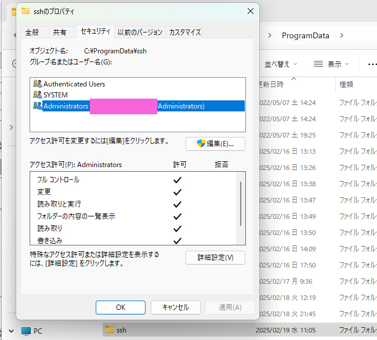Click the 編集(E)... button
The height and width of the screenshot is (340, 377).
click(215, 144)
